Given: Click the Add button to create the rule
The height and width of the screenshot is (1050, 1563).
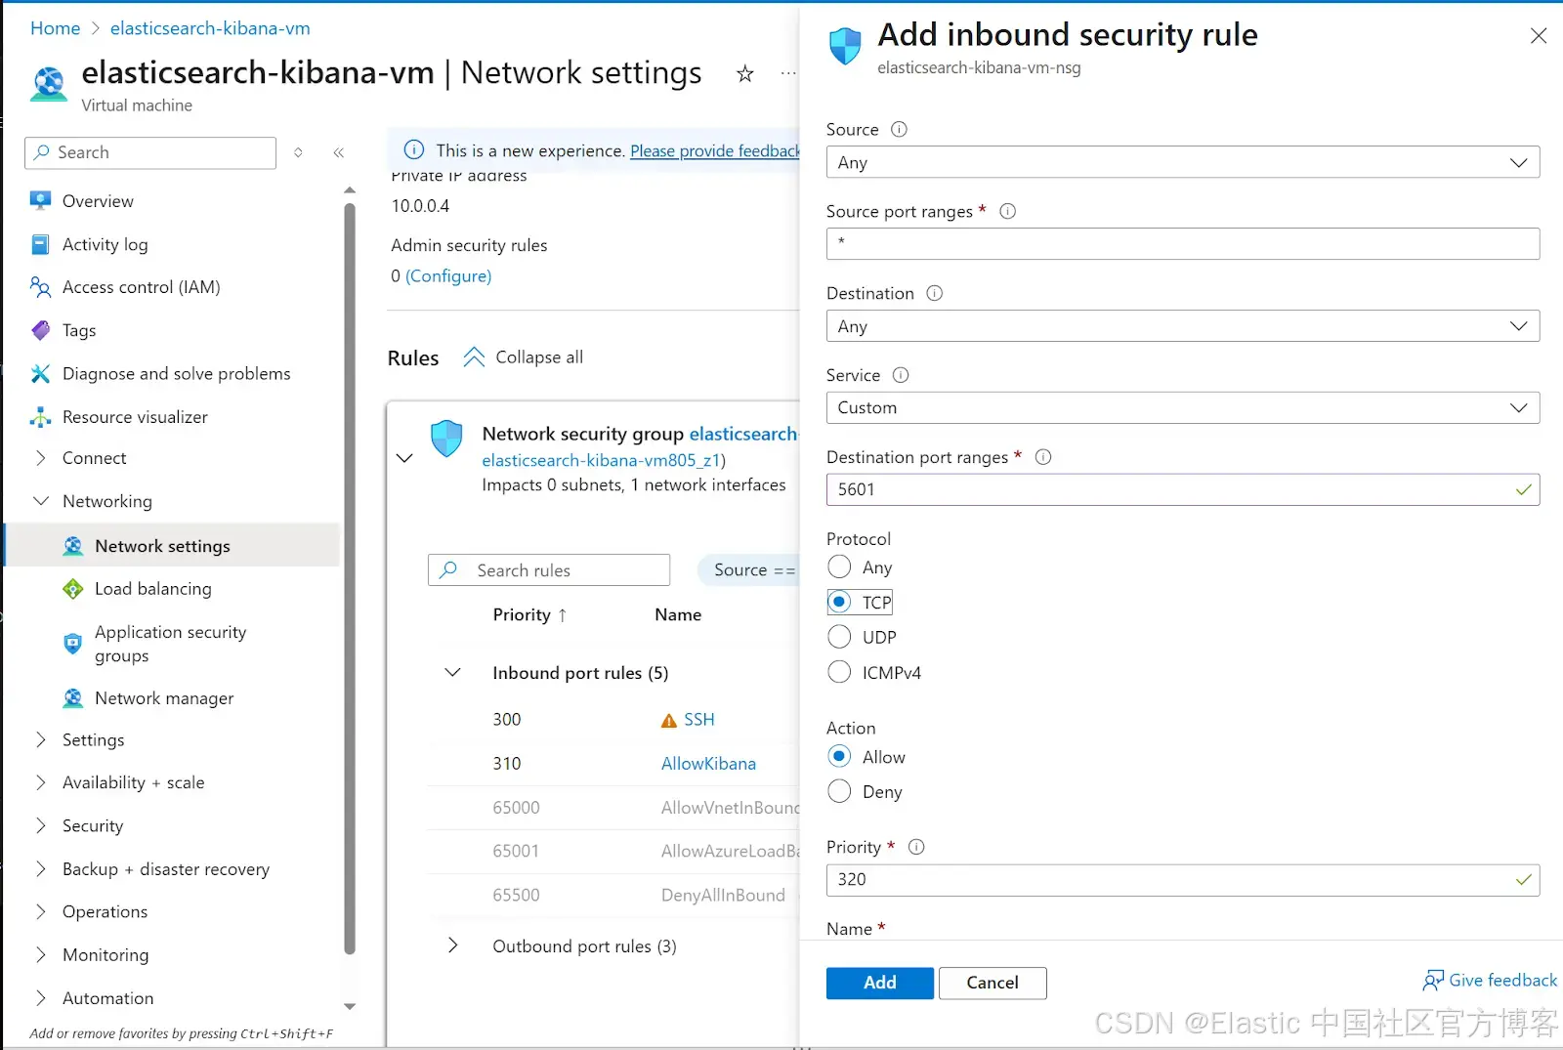Looking at the screenshot, I should [880, 983].
